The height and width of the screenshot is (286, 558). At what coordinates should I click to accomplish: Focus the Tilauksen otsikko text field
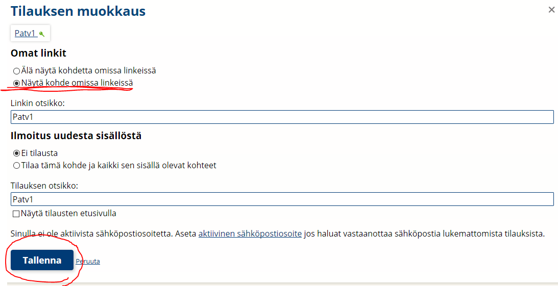282,199
